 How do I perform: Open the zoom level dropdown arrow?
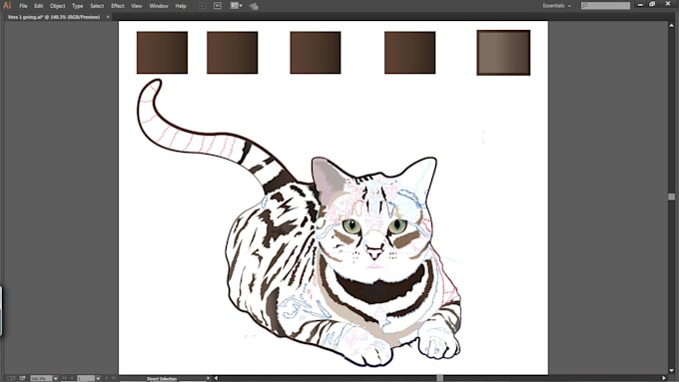[x=56, y=379]
